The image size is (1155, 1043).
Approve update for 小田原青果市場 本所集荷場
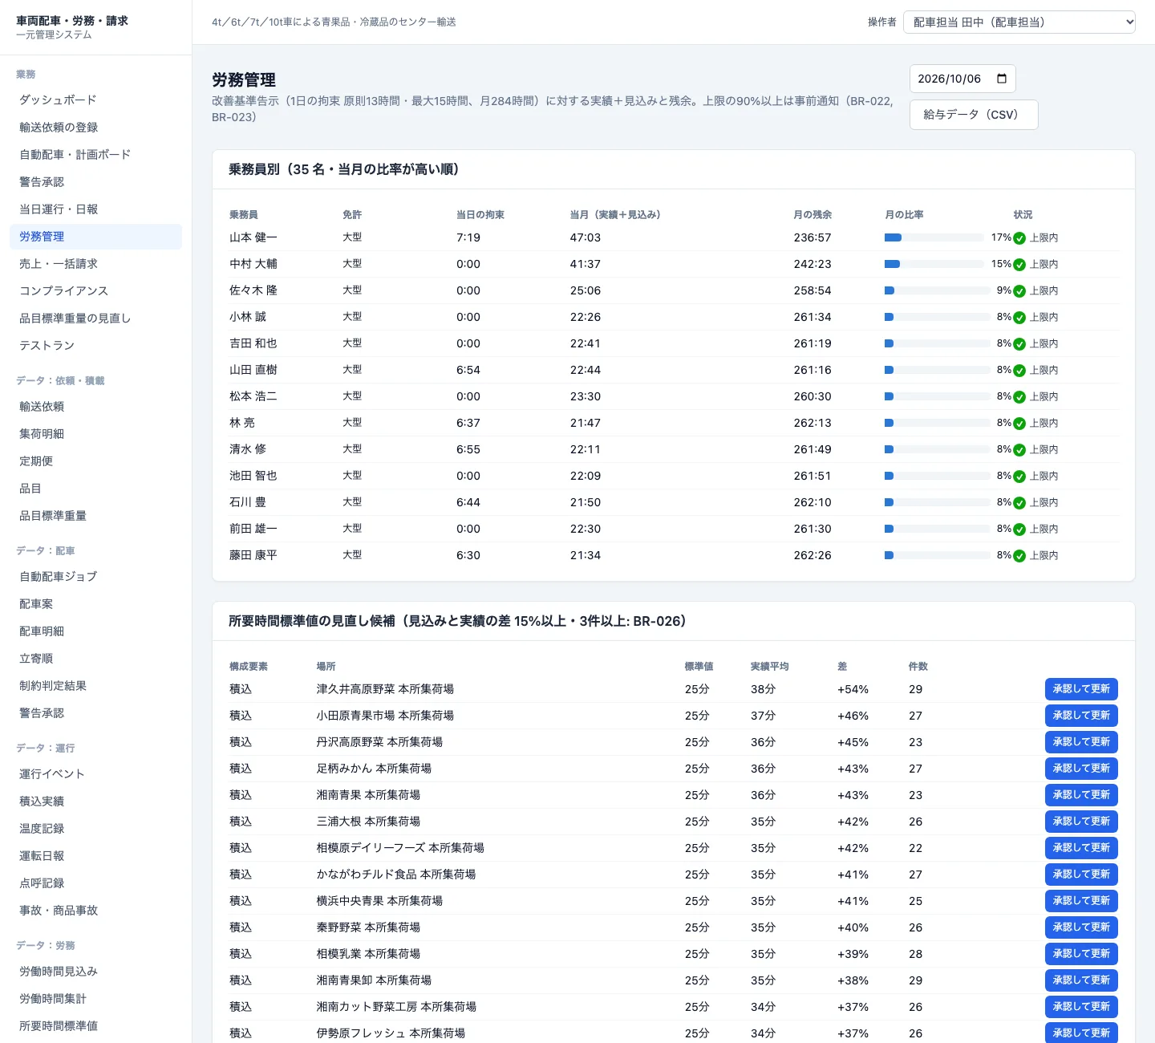pyautogui.click(x=1081, y=716)
